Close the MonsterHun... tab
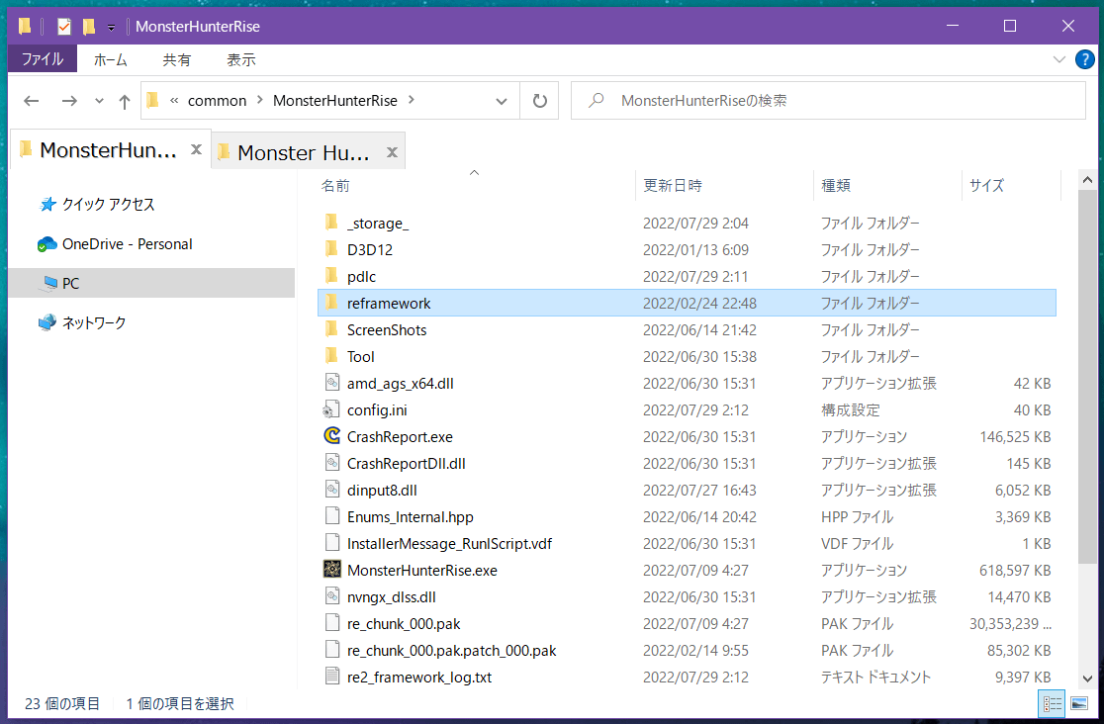1104x724 pixels. pos(197,149)
